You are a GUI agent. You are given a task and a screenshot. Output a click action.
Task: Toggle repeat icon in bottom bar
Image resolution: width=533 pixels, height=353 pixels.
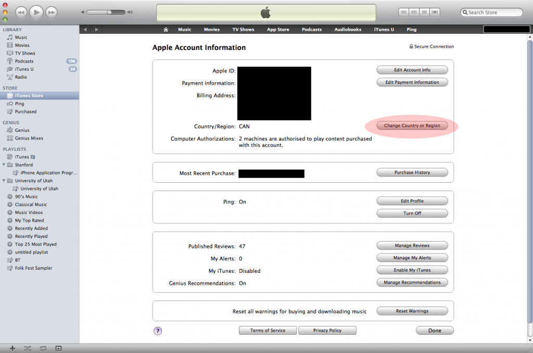pos(43,348)
